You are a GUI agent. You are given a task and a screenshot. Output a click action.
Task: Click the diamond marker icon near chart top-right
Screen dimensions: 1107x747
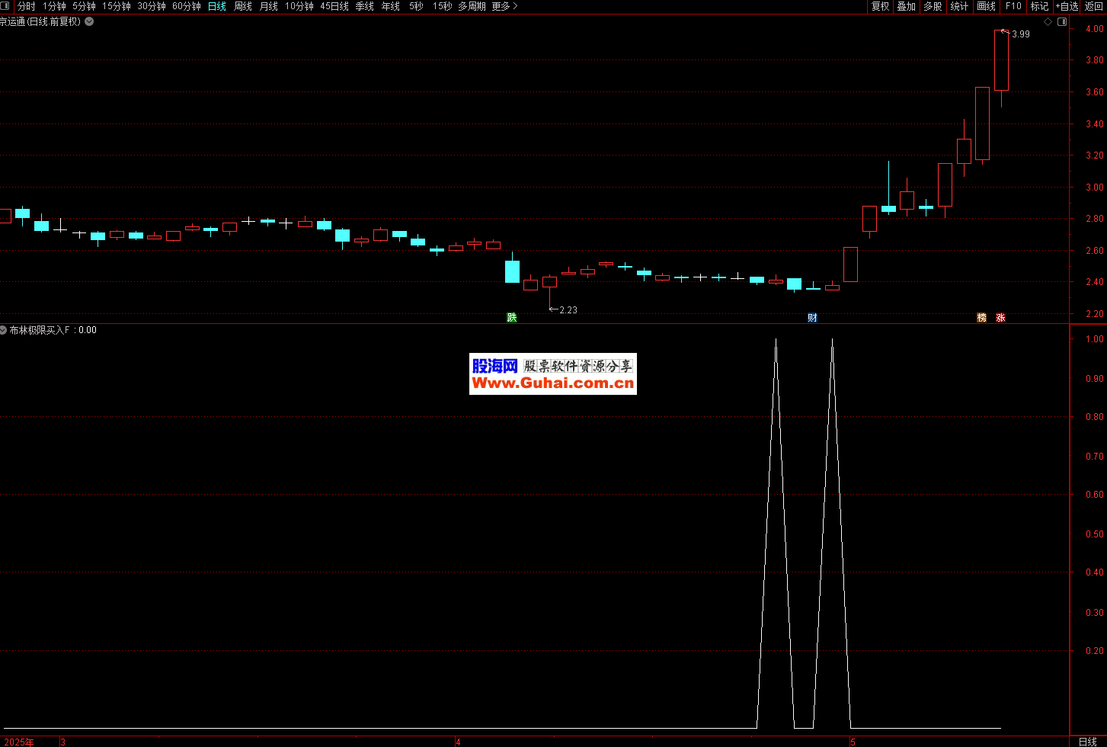tap(1048, 22)
